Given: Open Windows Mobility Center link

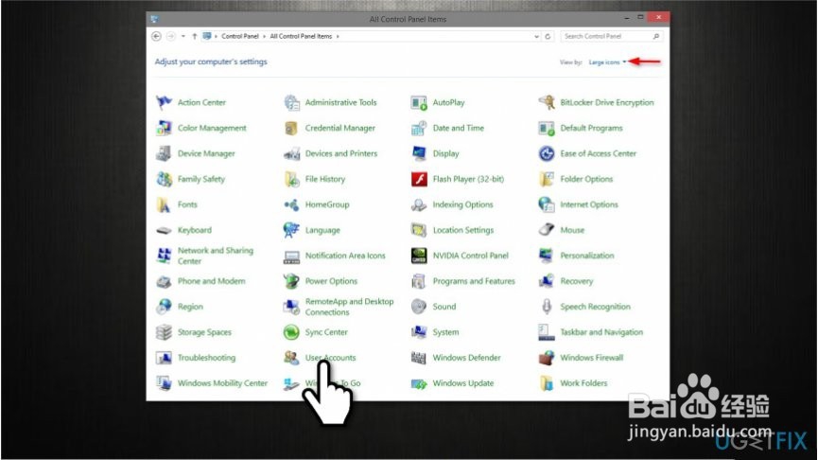Looking at the screenshot, I should 223,383.
